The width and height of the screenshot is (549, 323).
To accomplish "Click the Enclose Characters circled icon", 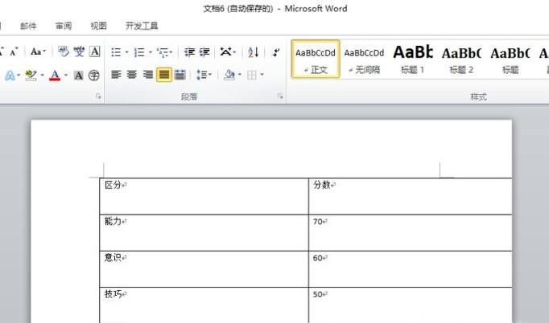I will pyautogui.click(x=94, y=76).
